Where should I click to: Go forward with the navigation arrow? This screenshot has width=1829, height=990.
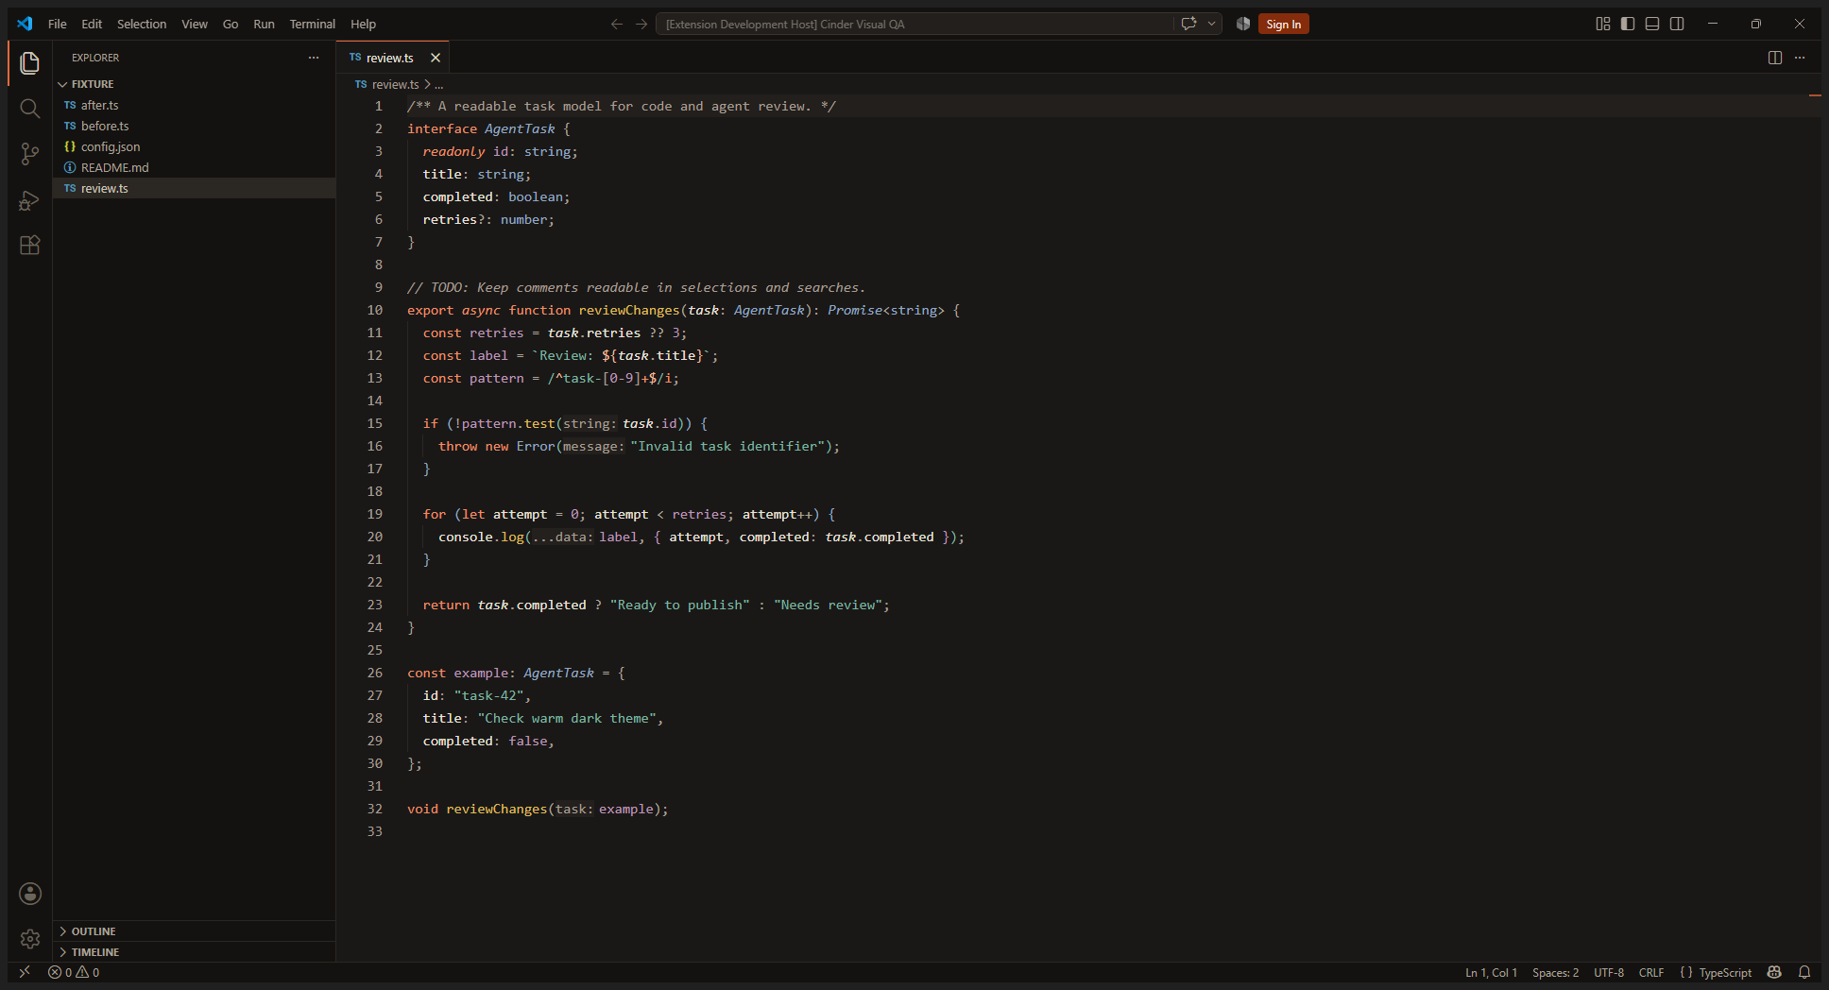pyautogui.click(x=641, y=24)
